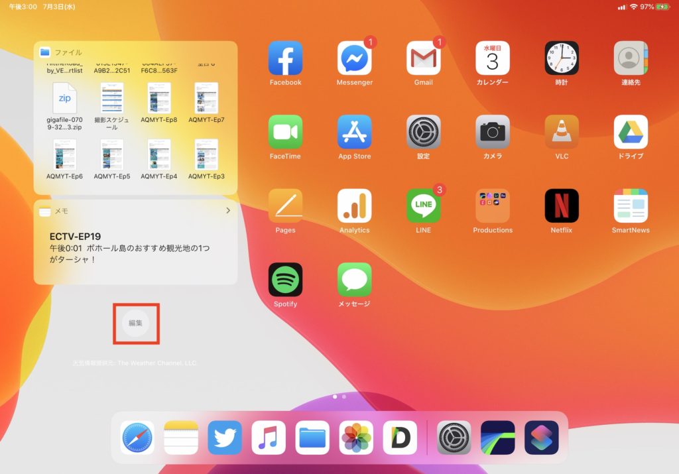Open the LumaFusion app in dock
679x474 pixels.
click(x=497, y=438)
